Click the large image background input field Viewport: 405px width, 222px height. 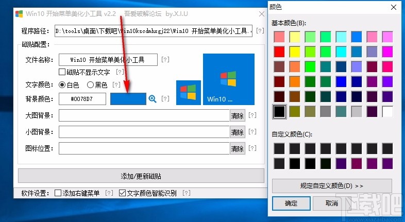pos(144,115)
